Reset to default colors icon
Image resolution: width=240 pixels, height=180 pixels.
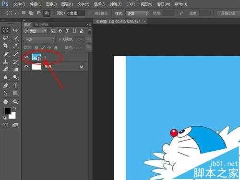coord(5,118)
